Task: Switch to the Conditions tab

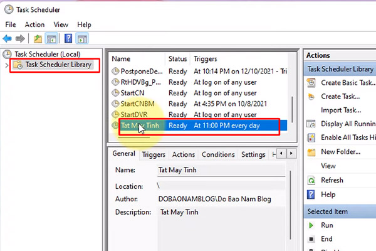Action: [x=218, y=154]
